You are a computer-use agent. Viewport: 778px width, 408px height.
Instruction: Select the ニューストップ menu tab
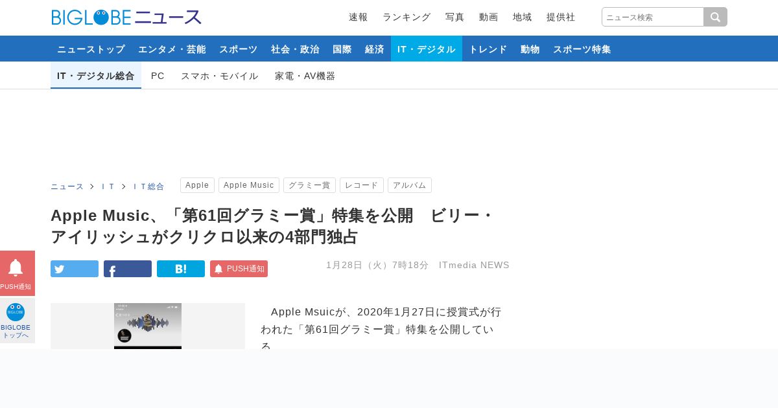click(x=91, y=49)
